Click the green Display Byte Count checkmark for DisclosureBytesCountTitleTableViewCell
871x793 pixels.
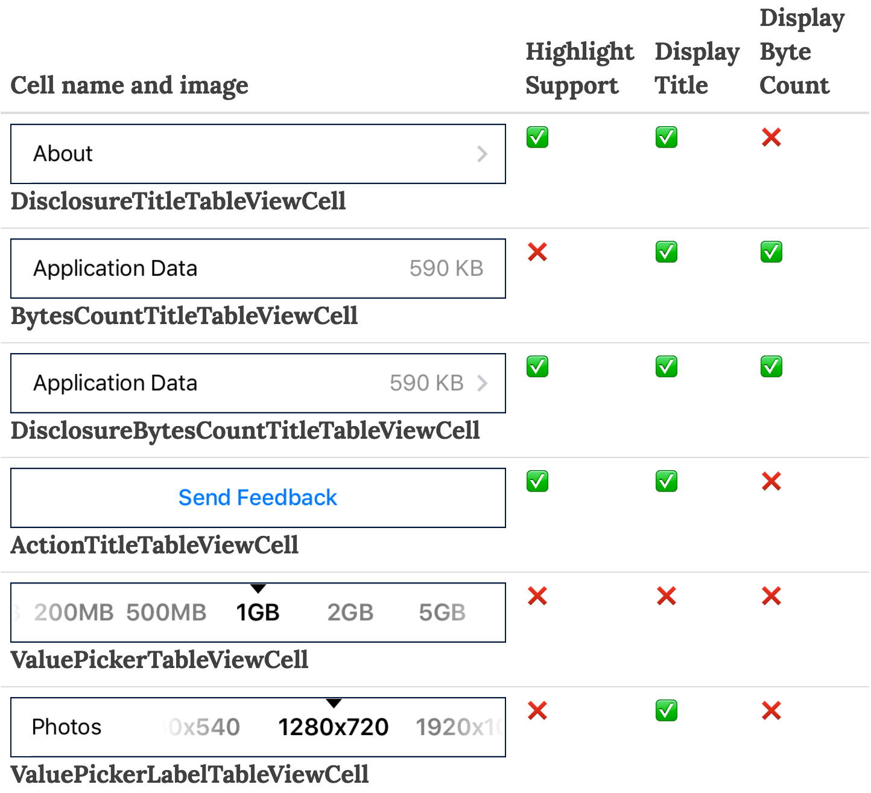(770, 367)
